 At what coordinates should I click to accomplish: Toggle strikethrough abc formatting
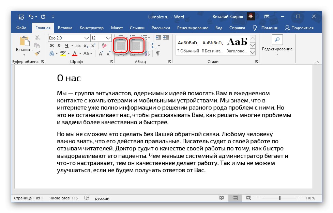pyautogui.click(x=78, y=46)
